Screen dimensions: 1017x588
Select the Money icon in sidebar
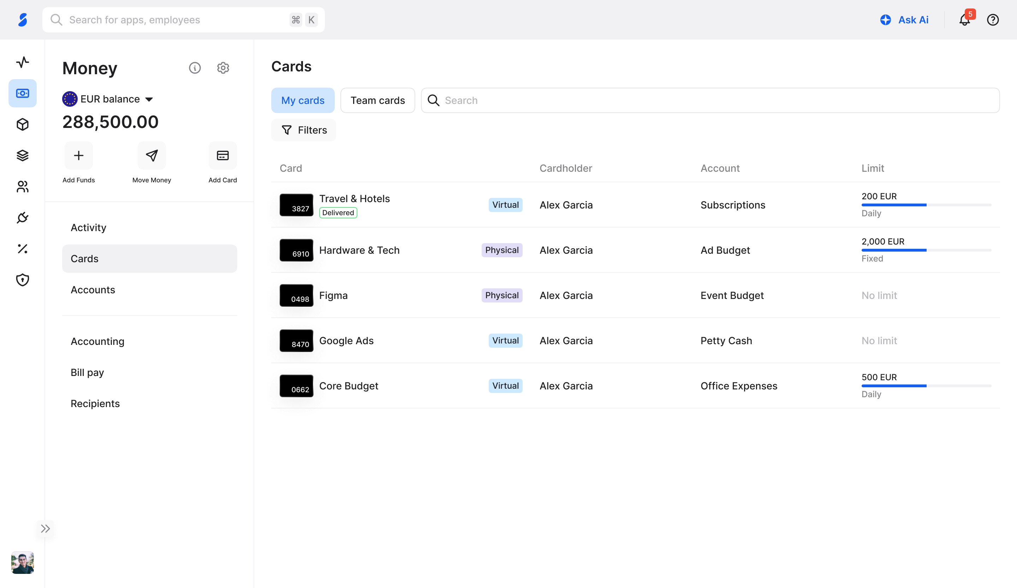click(23, 93)
